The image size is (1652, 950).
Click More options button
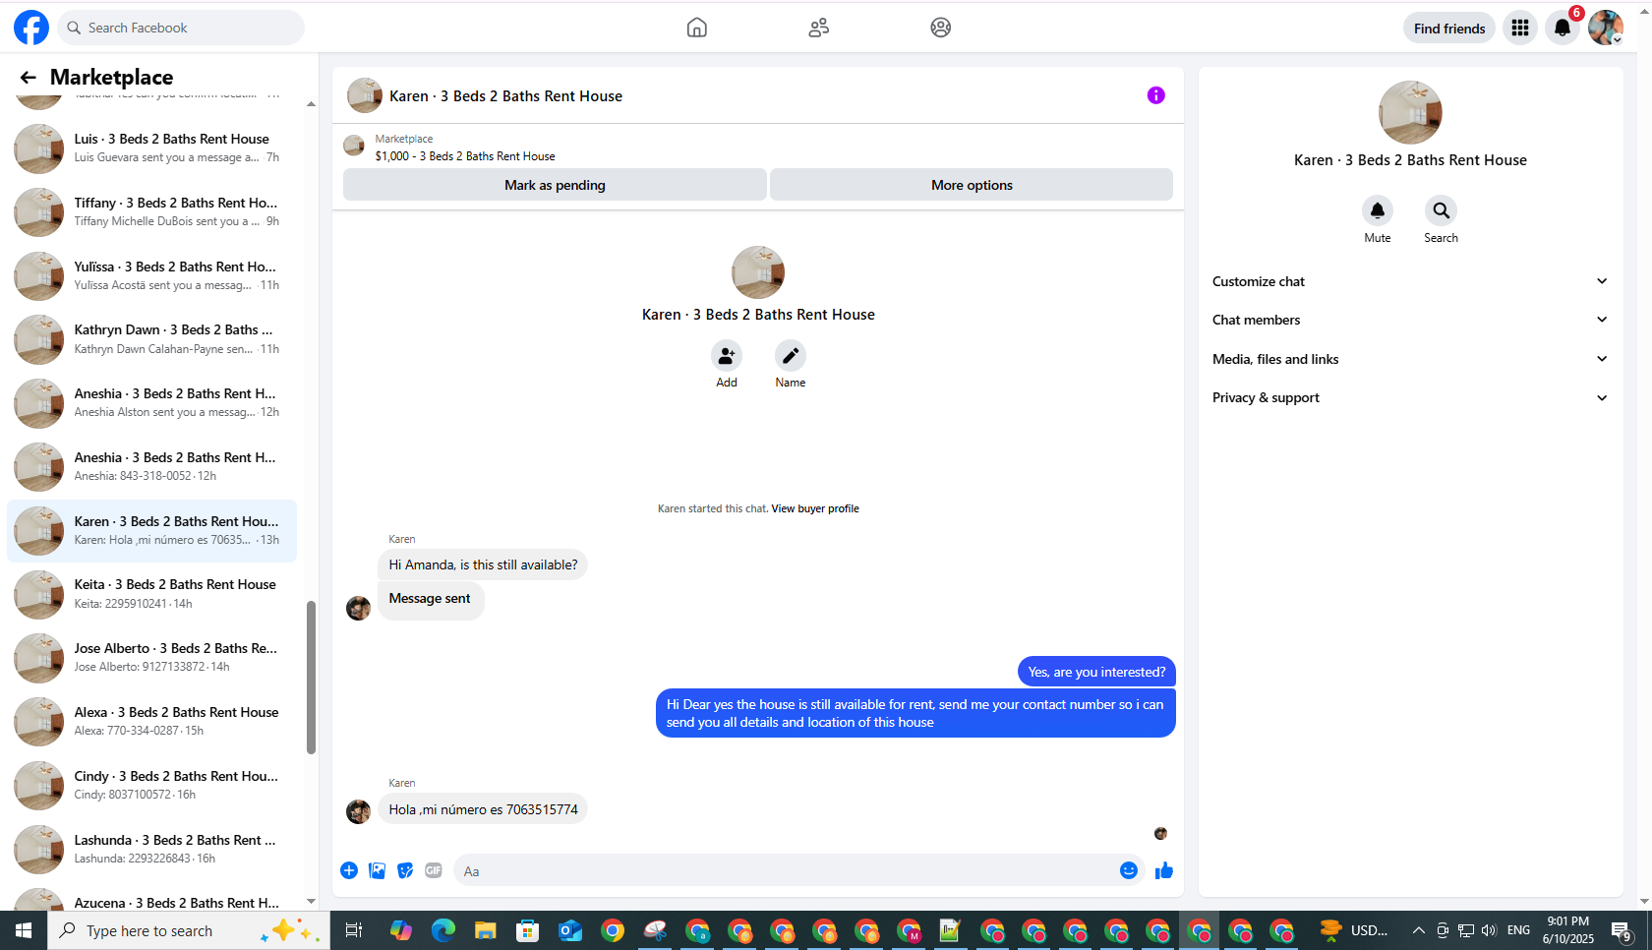click(x=972, y=185)
